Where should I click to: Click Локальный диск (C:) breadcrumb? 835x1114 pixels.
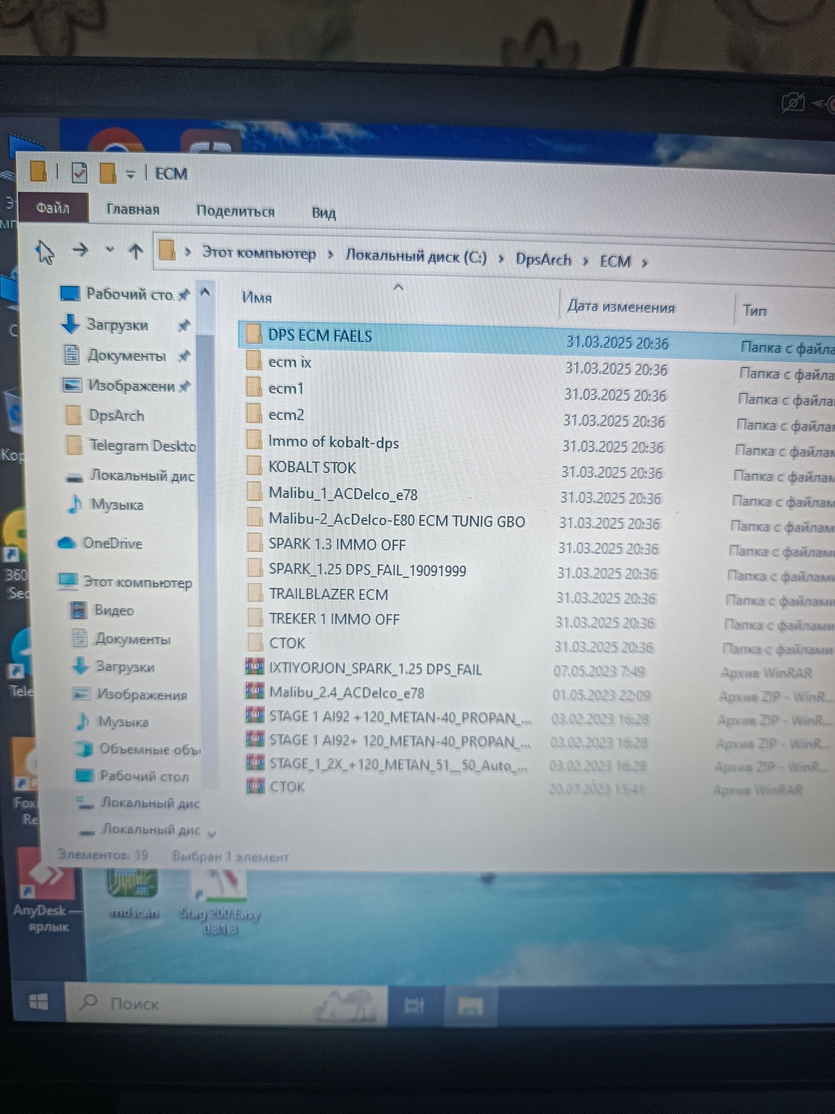point(416,257)
